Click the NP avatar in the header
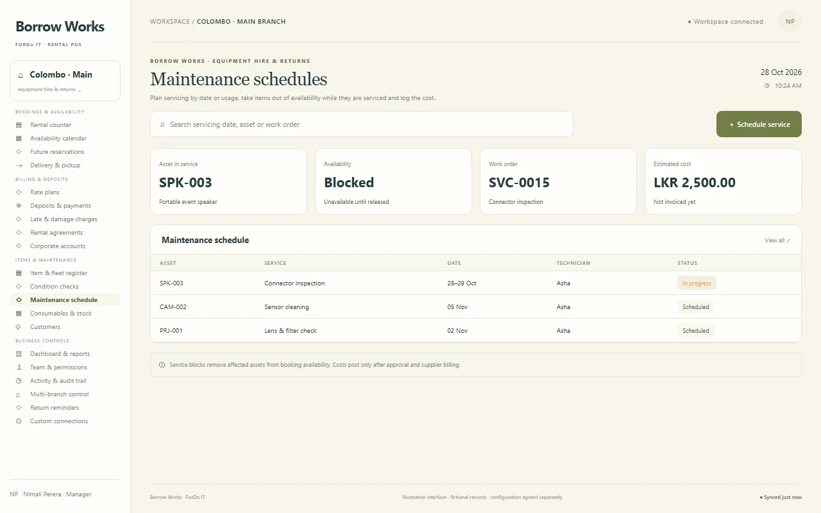The image size is (821, 513). pyautogui.click(x=790, y=21)
